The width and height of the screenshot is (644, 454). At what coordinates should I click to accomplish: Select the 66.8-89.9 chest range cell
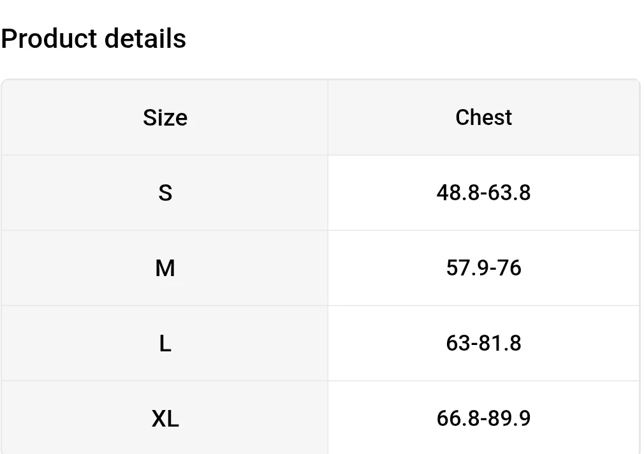click(x=483, y=419)
